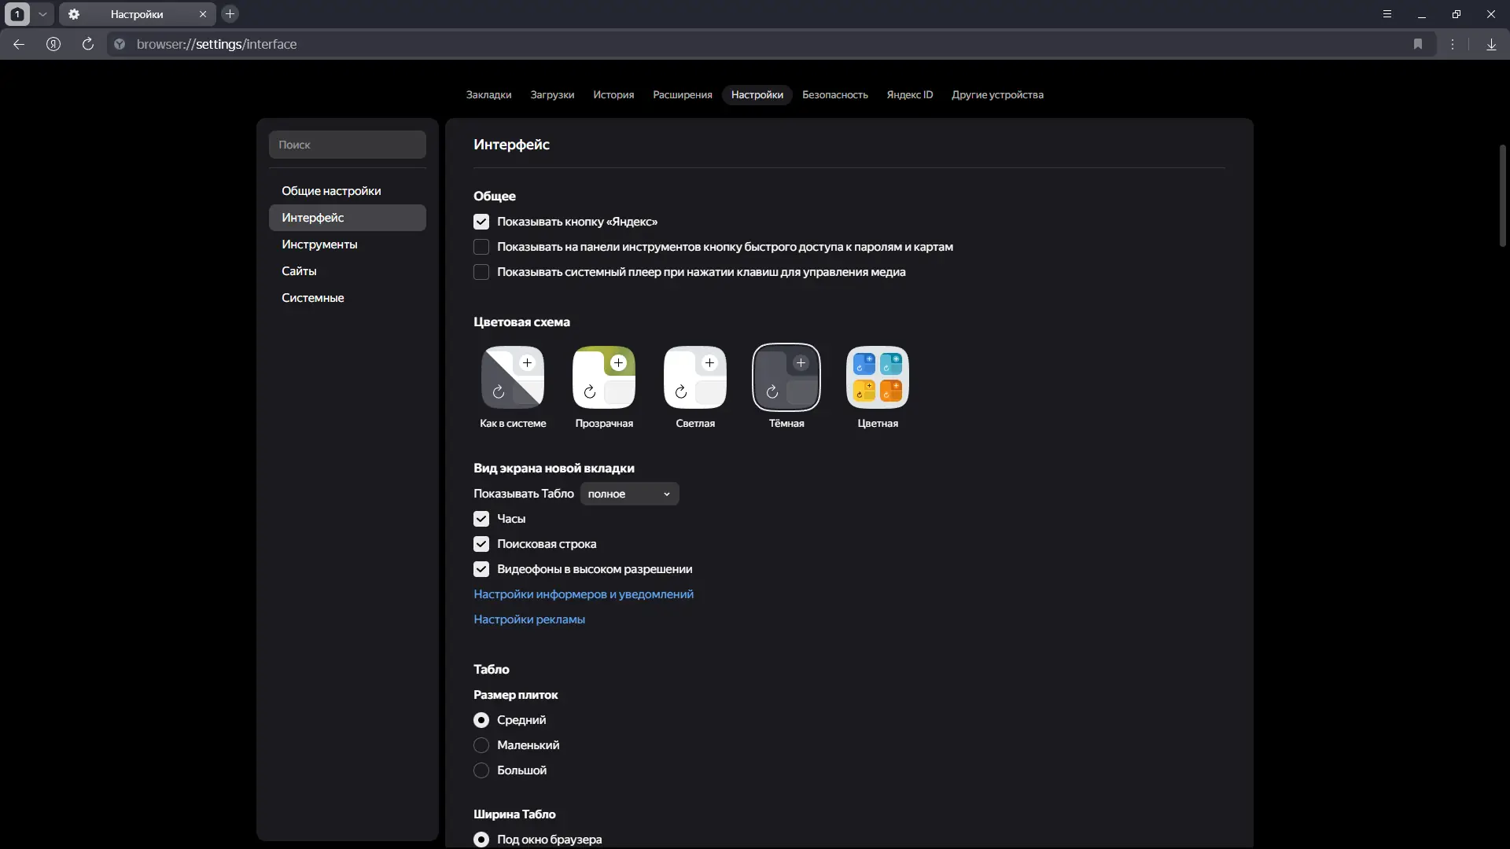The height and width of the screenshot is (849, 1510).
Task: Open Настройки информеров и уведомлений link
Action: click(x=583, y=594)
